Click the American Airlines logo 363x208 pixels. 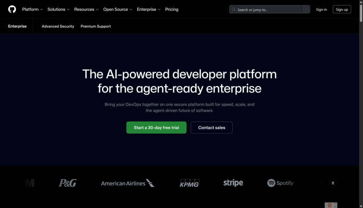128,183
